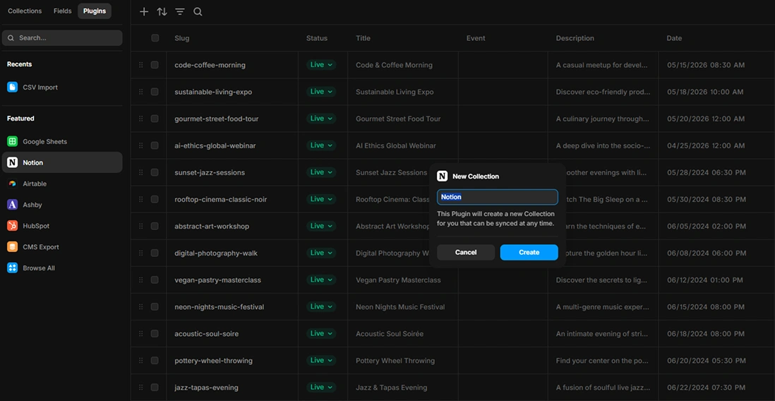
Task: Click the sort arrows icon in toolbar
Action: tap(162, 12)
